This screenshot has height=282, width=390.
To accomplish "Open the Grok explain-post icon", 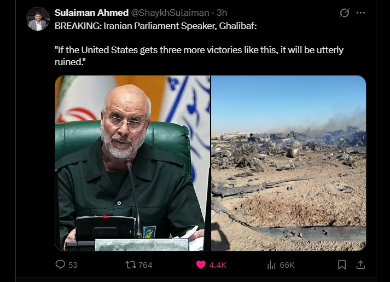I will click(345, 13).
